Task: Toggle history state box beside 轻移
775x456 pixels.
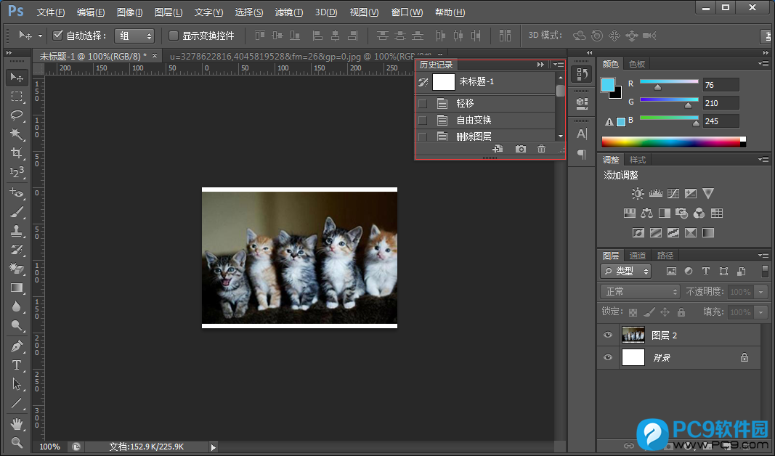Action: (423, 104)
